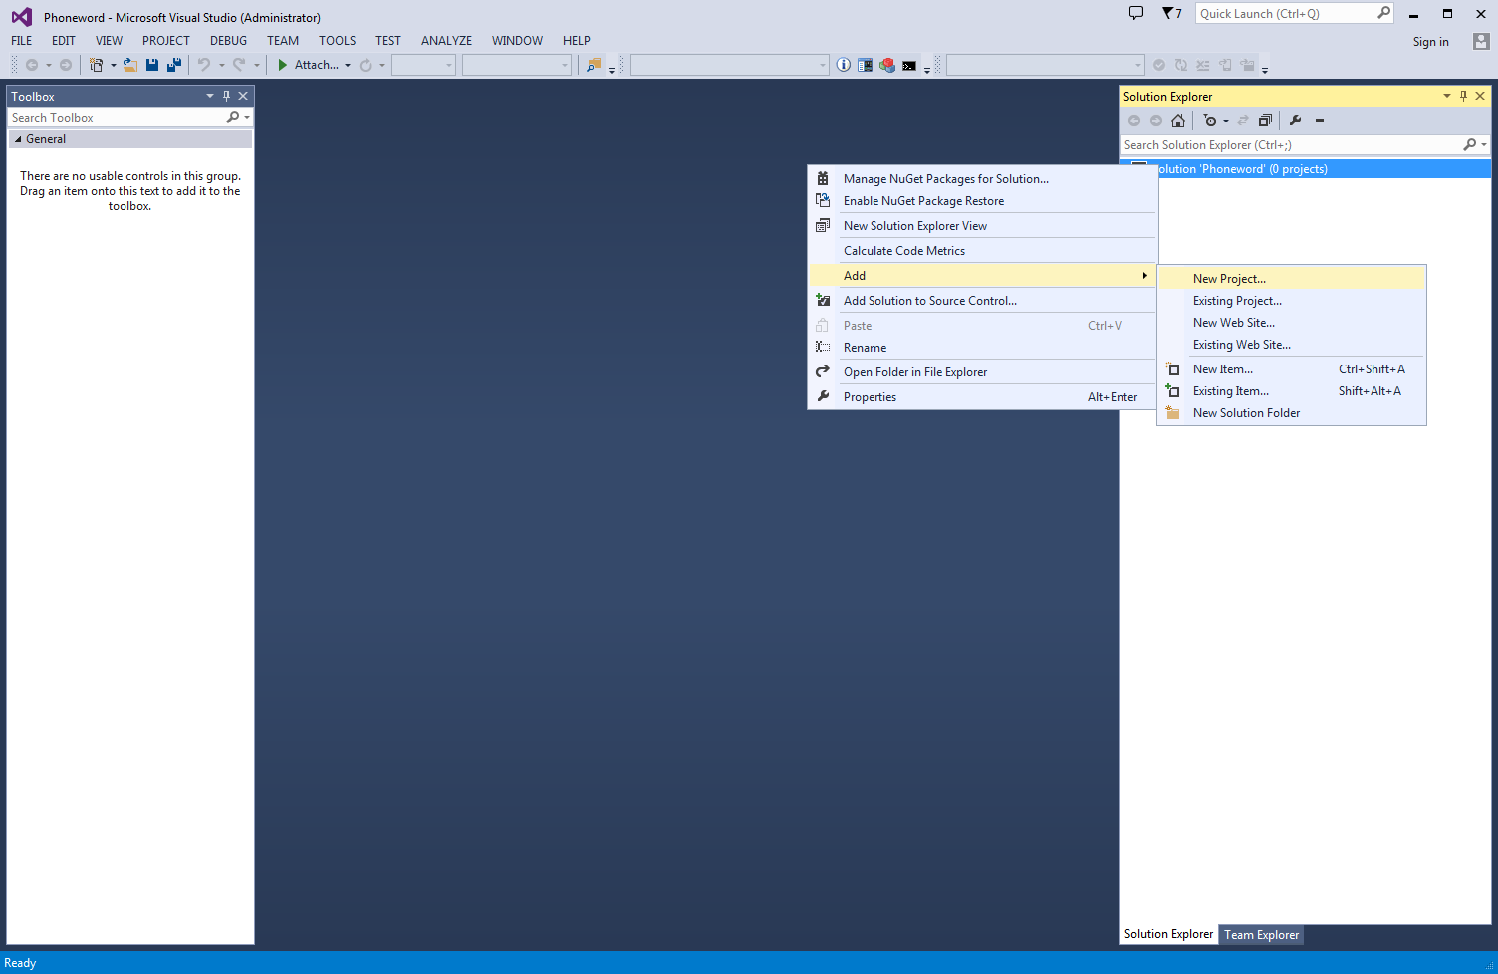Click the Open File toolbar icon
This screenshot has width=1498, height=974.
click(129, 65)
